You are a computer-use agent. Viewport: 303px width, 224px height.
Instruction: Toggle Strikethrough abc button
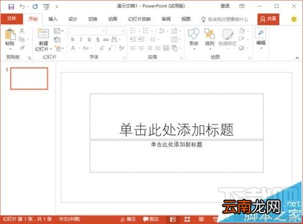(106, 39)
